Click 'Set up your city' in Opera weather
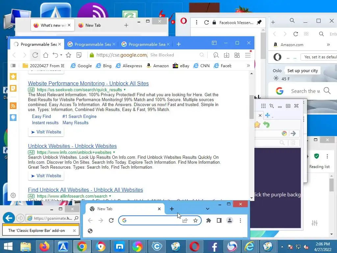This screenshot has width=337, height=253. point(303,70)
